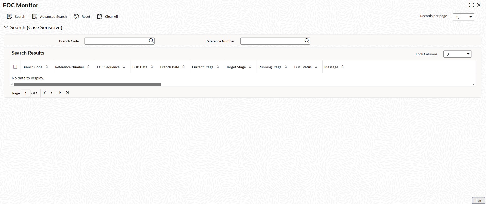The height and width of the screenshot is (204, 486).
Task: Go to previous page arrow
Action: pyautogui.click(x=52, y=93)
